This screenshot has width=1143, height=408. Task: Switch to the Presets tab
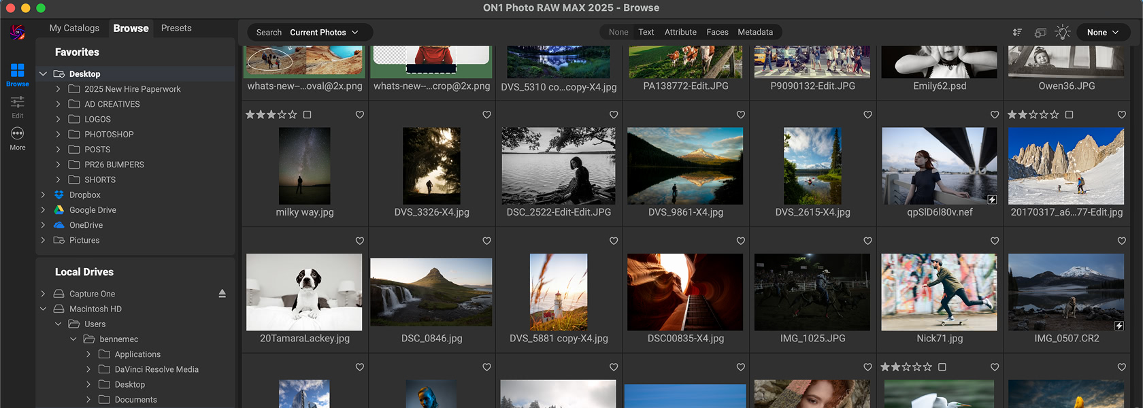[176, 28]
